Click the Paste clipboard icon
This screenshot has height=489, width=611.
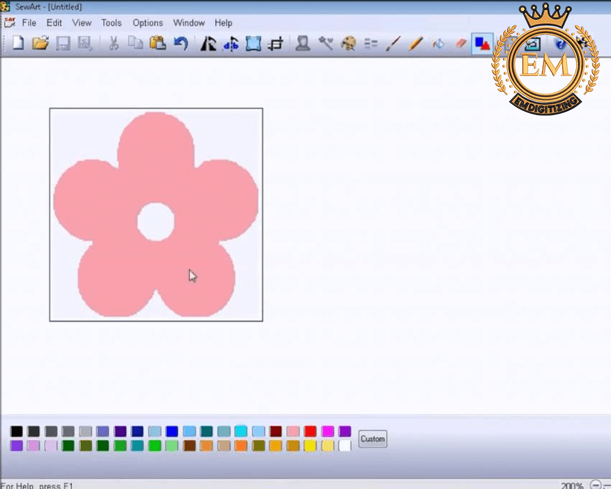pos(158,44)
